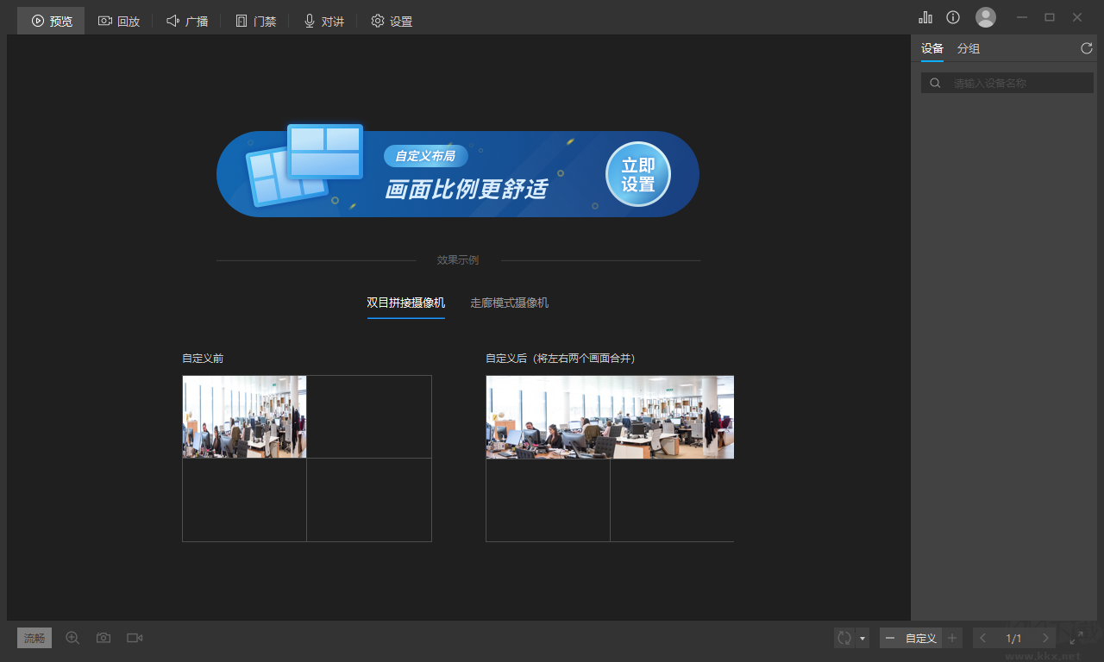Open the dropdown arrow beside the cycle icon

point(861,638)
